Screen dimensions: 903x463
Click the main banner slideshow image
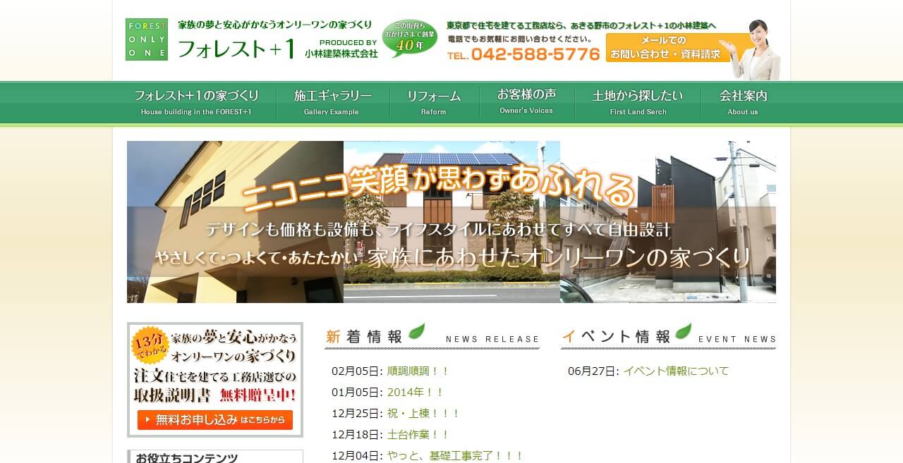(x=451, y=222)
